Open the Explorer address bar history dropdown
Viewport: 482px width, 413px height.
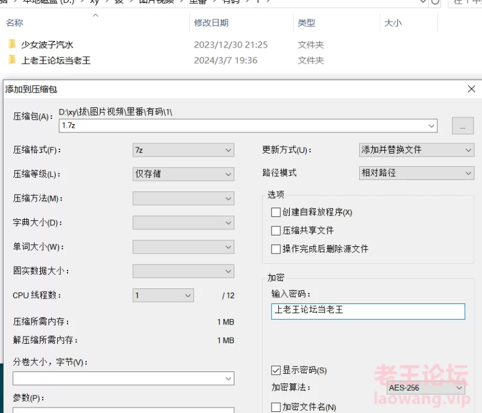point(423,2)
